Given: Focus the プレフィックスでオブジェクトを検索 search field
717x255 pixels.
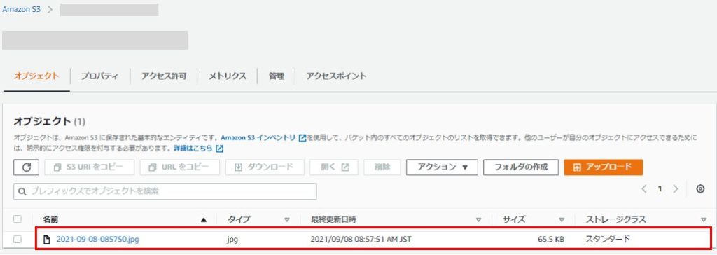Looking at the screenshot, I should coord(165,191).
